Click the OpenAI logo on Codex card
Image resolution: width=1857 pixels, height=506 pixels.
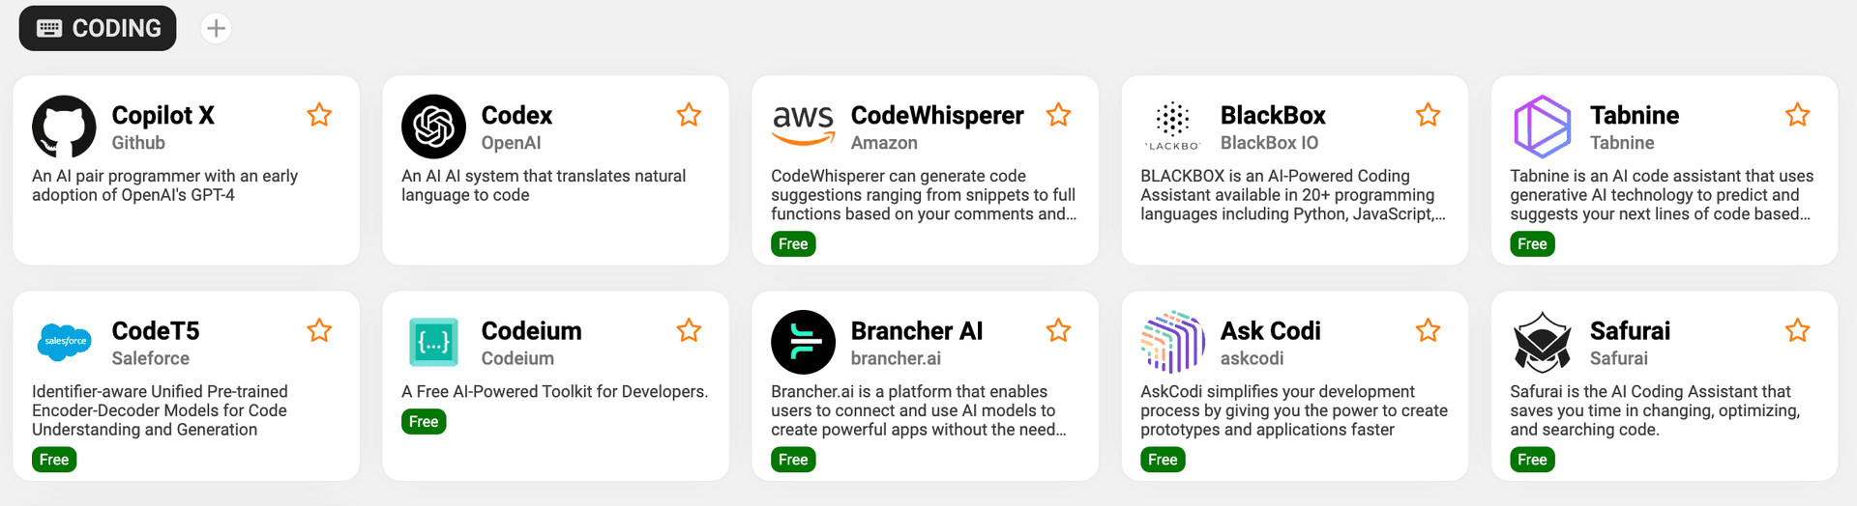click(433, 126)
